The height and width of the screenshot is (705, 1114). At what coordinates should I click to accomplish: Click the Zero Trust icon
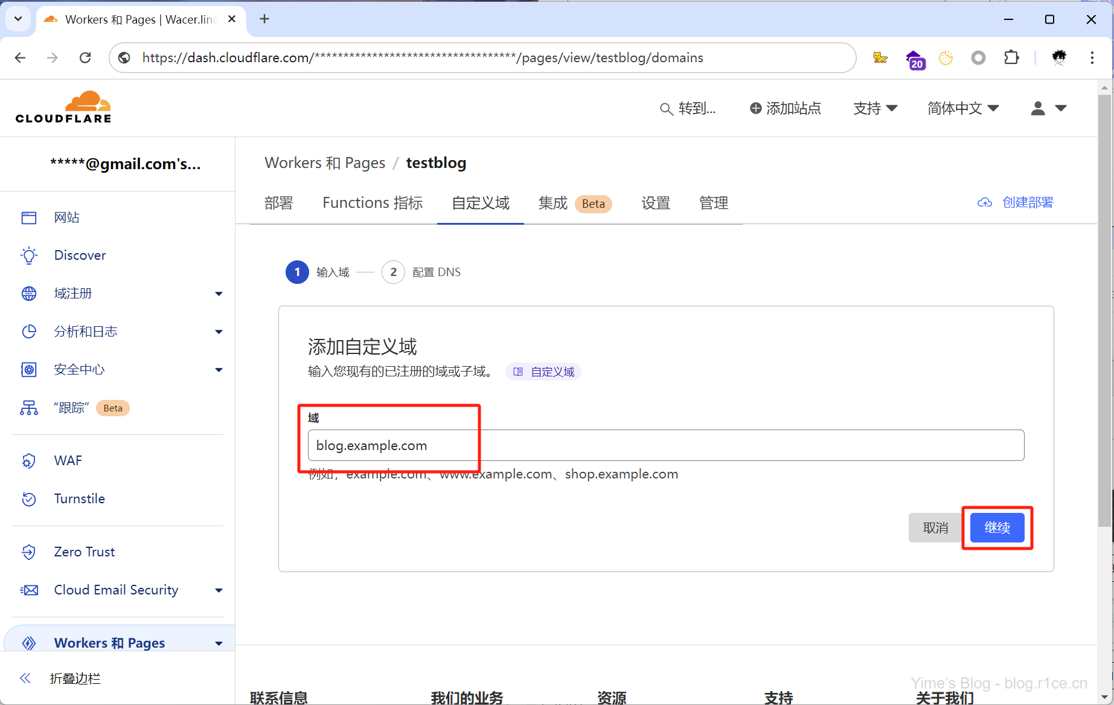click(29, 552)
